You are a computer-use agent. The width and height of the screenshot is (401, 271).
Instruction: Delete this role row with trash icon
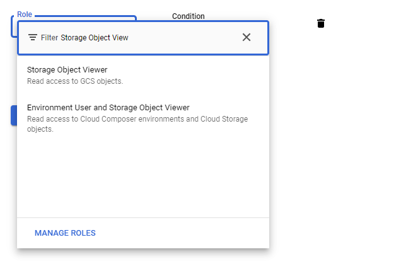[x=321, y=23]
